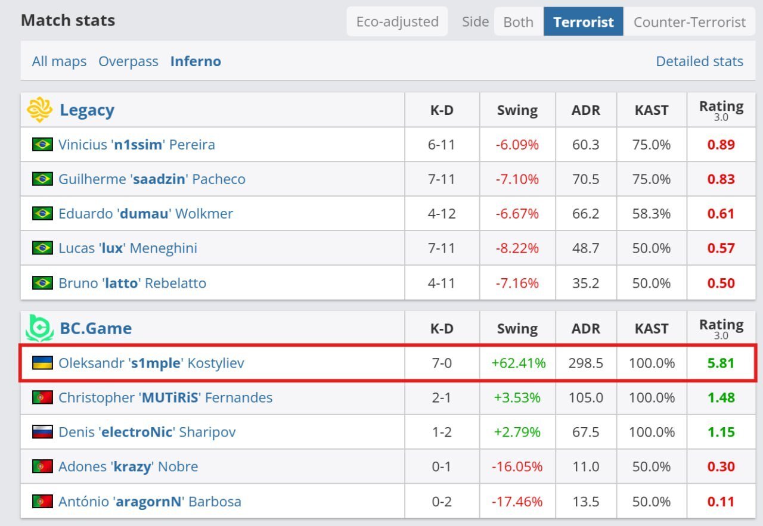Image resolution: width=763 pixels, height=526 pixels.
Task: Select the Terrorist side filter
Action: pos(583,22)
